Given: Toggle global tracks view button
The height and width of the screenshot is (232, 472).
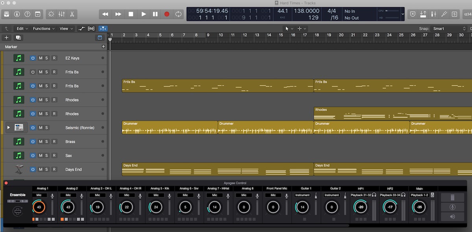Looking at the screenshot, I should [100, 37].
